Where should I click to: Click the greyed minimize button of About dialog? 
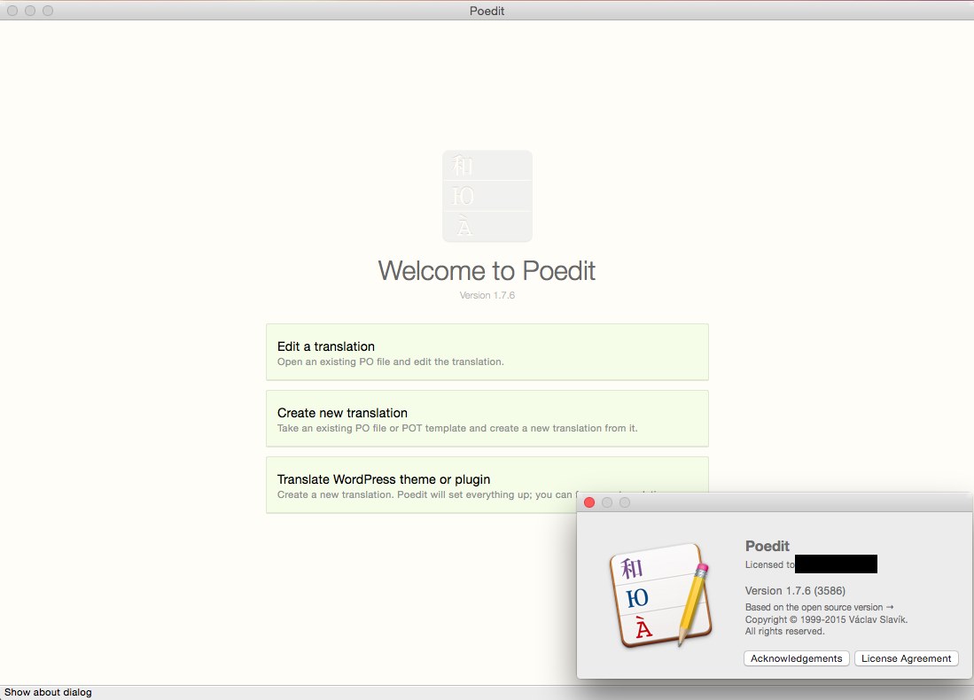(x=607, y=502)
